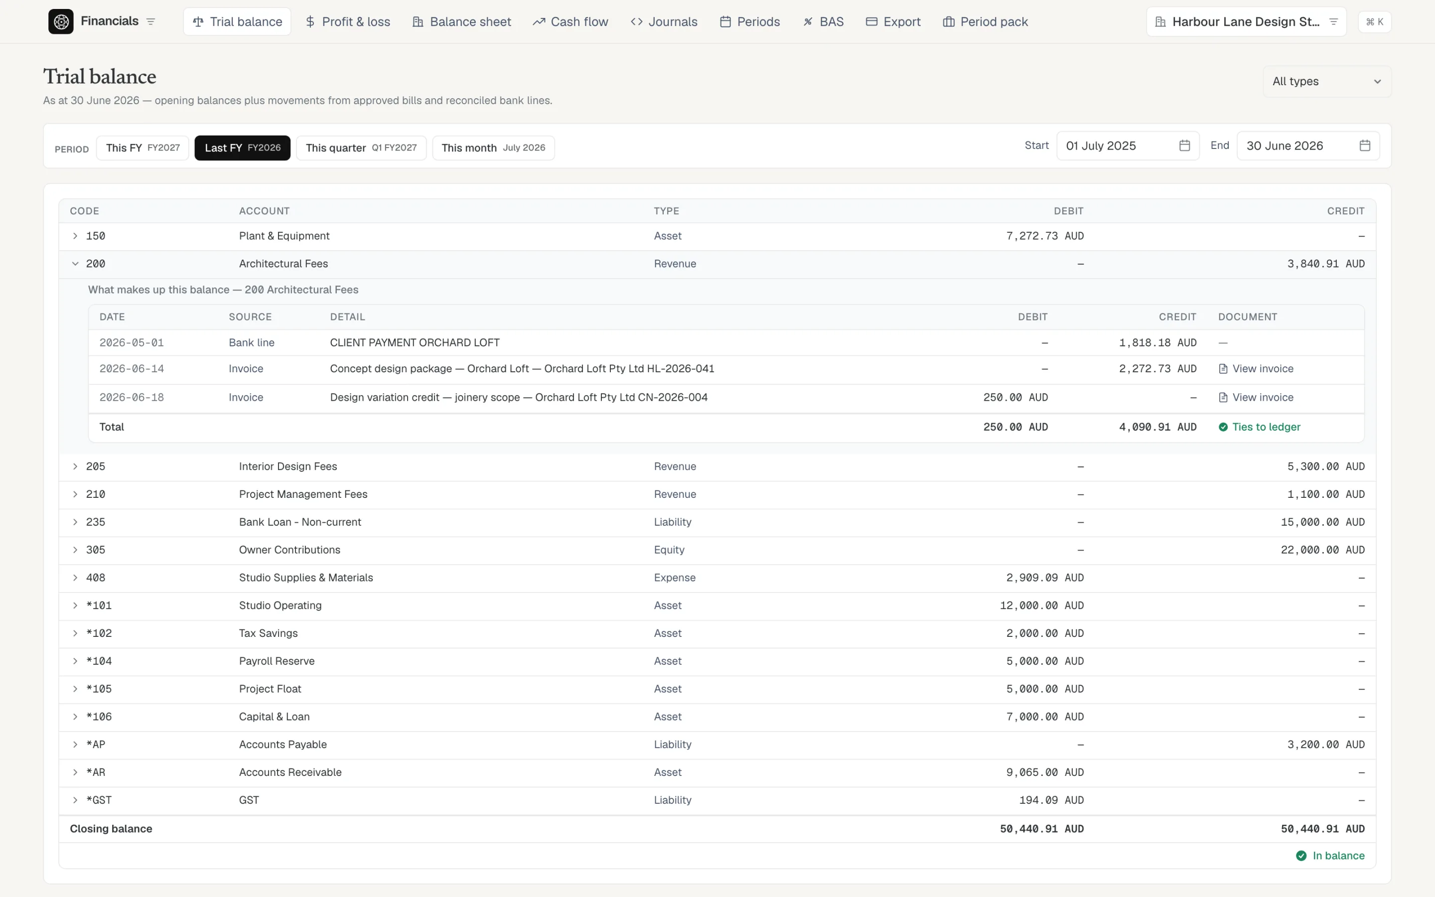Viewport: 1435px width, 897px height.
Task: Open the Financials menu filter icon
Action: 150,22
